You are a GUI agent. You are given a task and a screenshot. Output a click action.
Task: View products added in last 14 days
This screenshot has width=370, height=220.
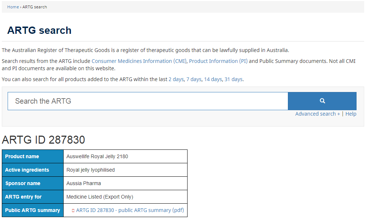coord(213,79)
